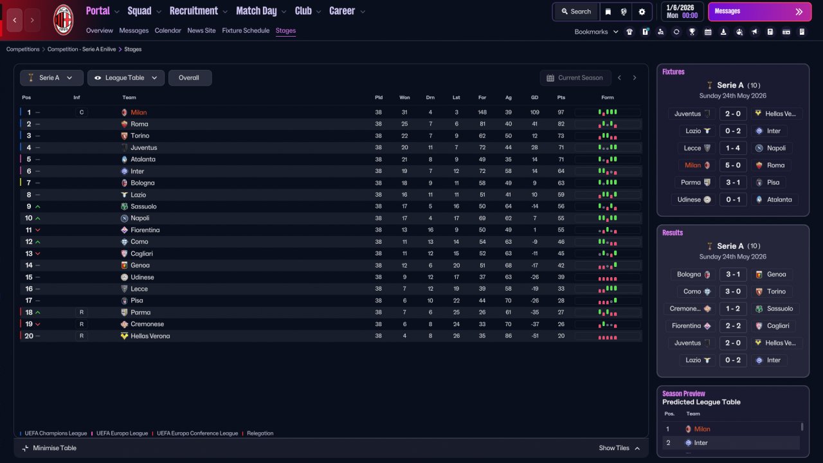
Task: Open the training cone icon
Action: coord(723,32)
